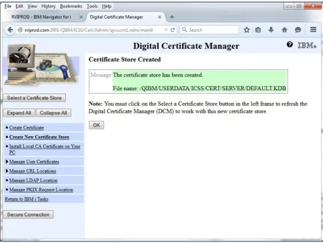The height and width of the screenshot is (243, 323).
Task: Open the Create New Certificate Store link
Action: tap(39, 137)
